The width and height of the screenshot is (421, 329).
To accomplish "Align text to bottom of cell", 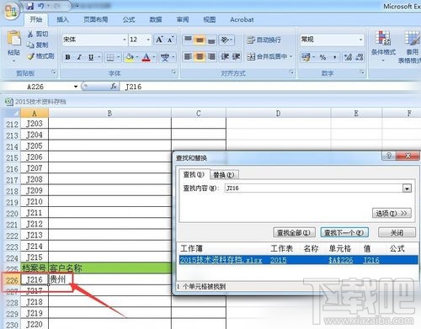I will click(211, 40).
